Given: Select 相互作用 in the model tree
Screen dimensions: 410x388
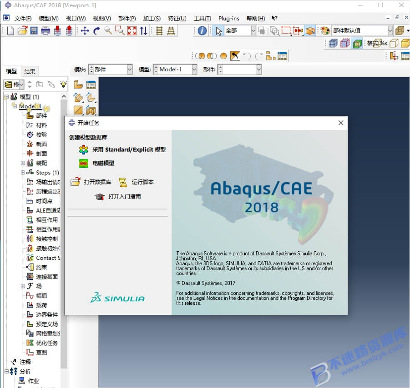Looking at the screenshot, I should point(42,220).
